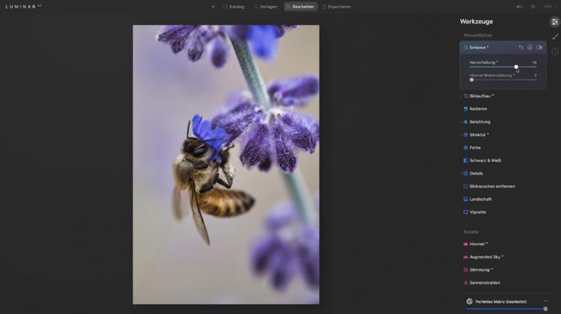Click the Schwarz & Weiß icon

466,160
